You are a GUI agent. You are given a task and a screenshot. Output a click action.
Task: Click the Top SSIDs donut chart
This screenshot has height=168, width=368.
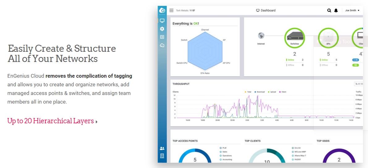click(339, 156)
